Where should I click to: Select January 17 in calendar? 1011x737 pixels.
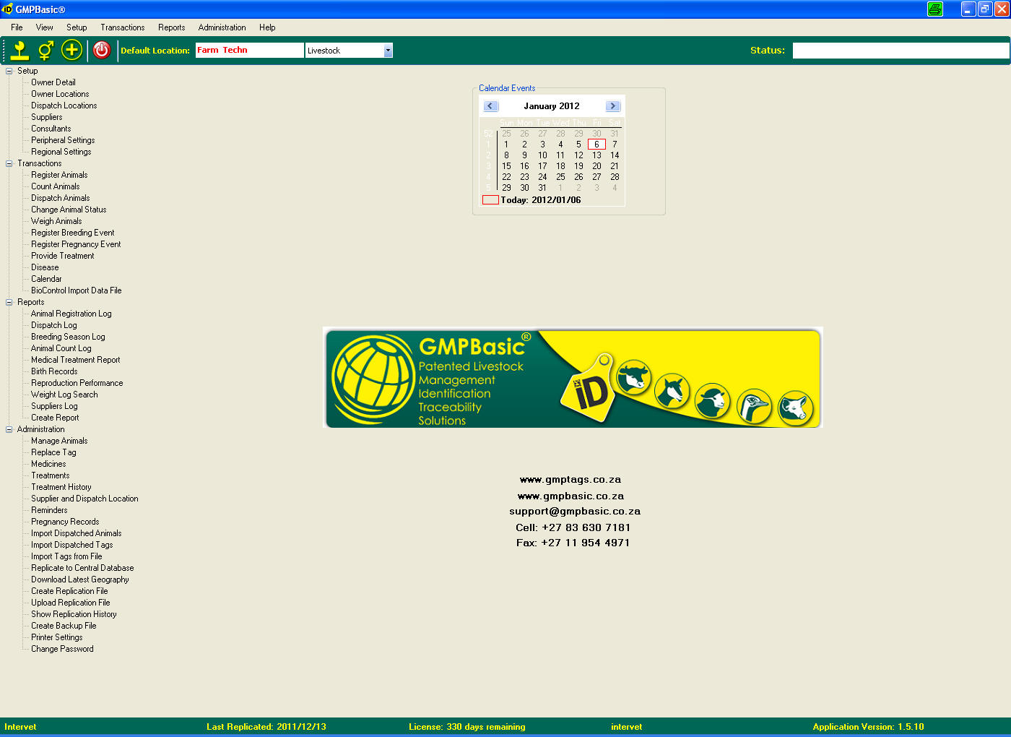[x=542, y=166]
